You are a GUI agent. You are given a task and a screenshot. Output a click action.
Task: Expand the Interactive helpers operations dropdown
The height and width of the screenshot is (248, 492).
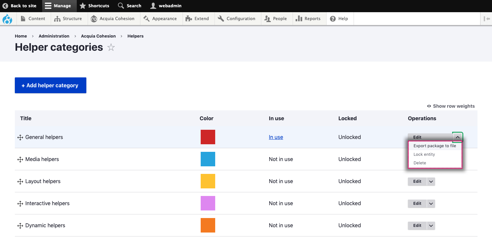tap(431, 204)
